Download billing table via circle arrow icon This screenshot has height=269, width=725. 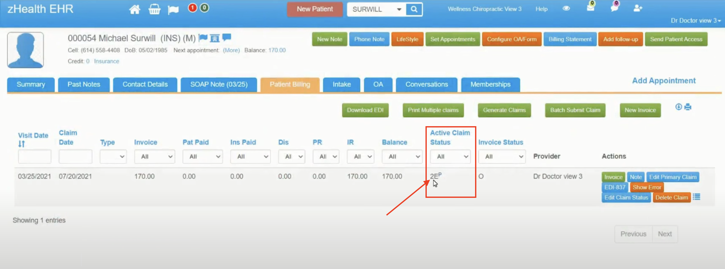click(678, 107)
